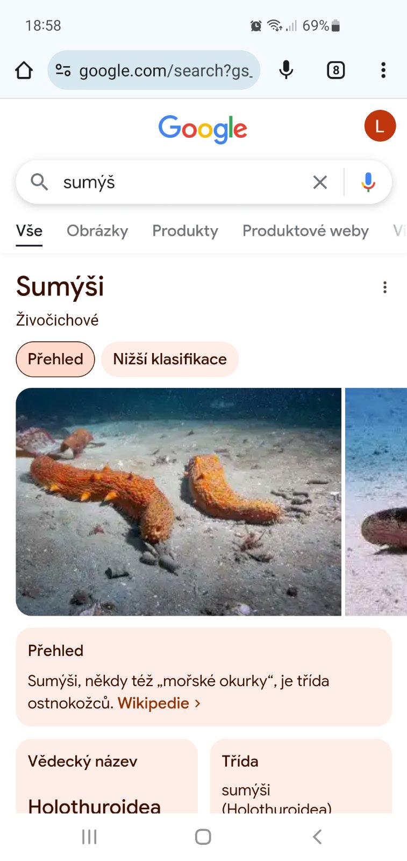The width and height of the screenshot is (407, 861).
Task: Open the browser three-dot menu
Action: [383, 70]
